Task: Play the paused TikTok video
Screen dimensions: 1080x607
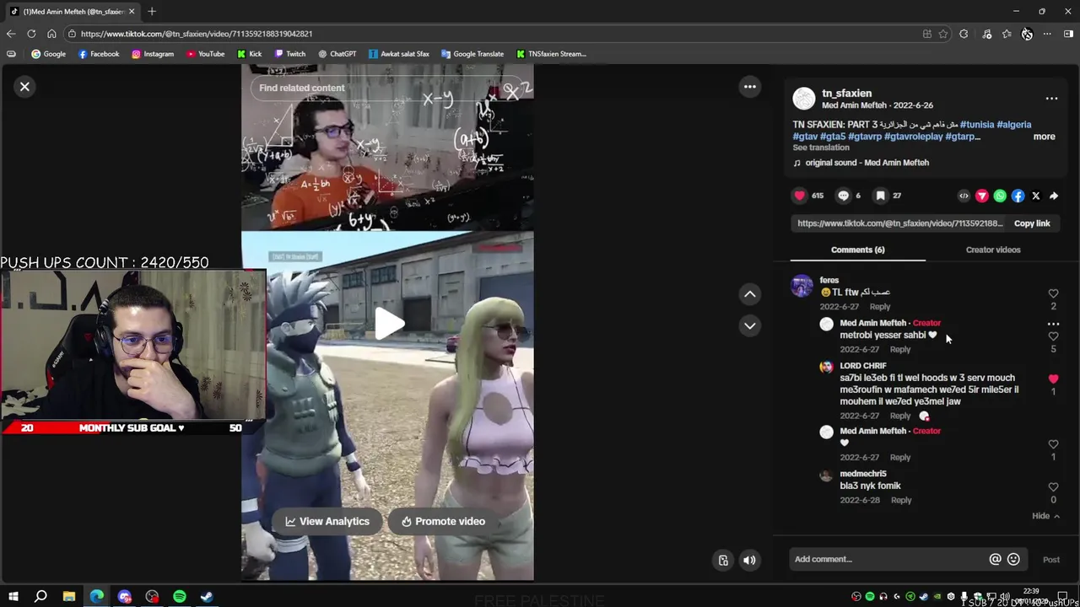Action: click(388, 324)
